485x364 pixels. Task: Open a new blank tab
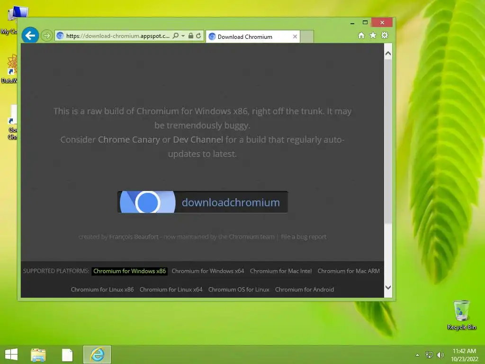pos(307,37)
